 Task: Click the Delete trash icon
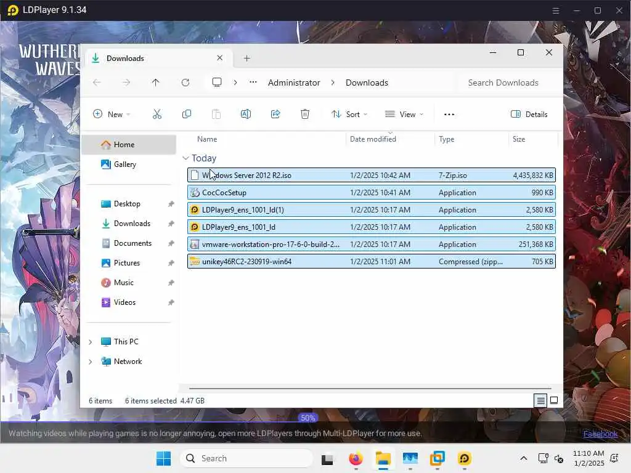(305, 114)
